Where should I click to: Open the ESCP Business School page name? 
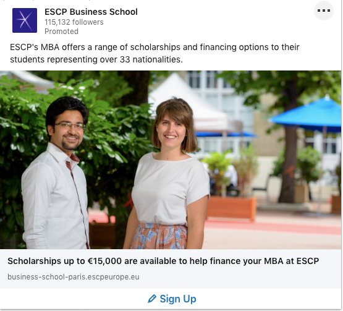(91, 12)
